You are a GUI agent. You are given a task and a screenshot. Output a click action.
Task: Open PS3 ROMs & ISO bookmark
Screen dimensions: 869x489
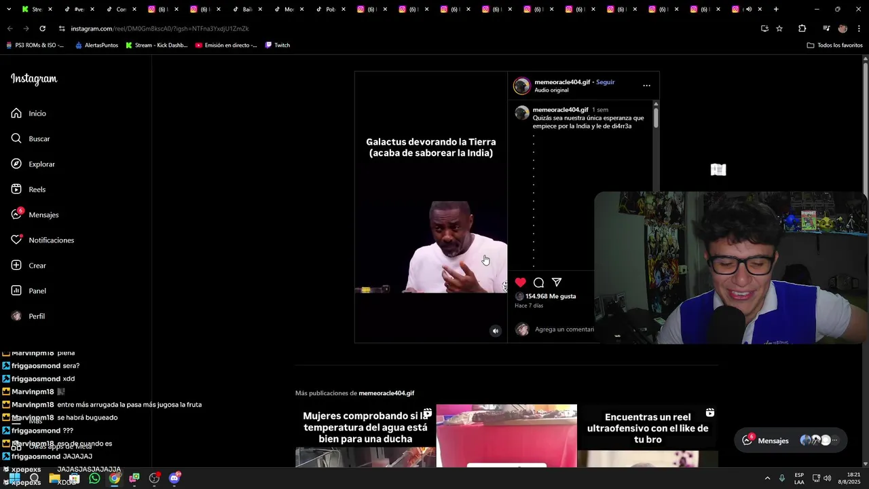coord(35,46)
